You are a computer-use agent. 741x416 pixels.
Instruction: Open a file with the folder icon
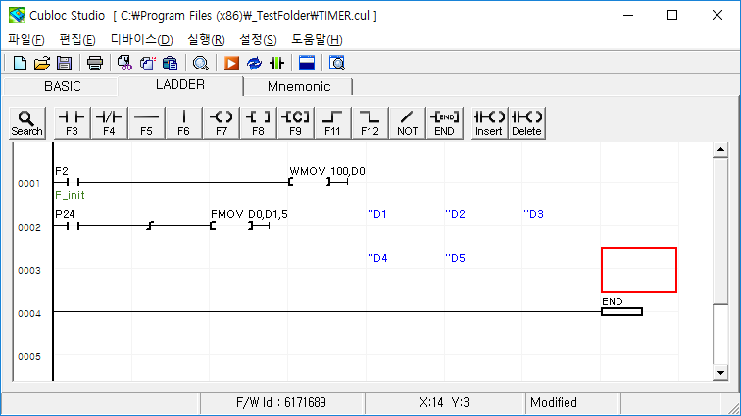pyautogui.click(x=41, y=63)
